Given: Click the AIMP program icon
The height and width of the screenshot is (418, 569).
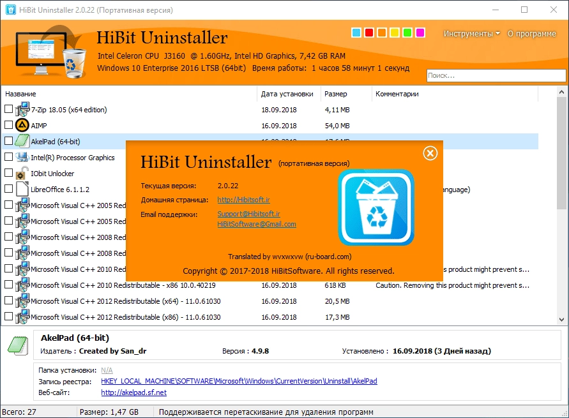Looking at the screenshot, I should [x=22, y=126].
